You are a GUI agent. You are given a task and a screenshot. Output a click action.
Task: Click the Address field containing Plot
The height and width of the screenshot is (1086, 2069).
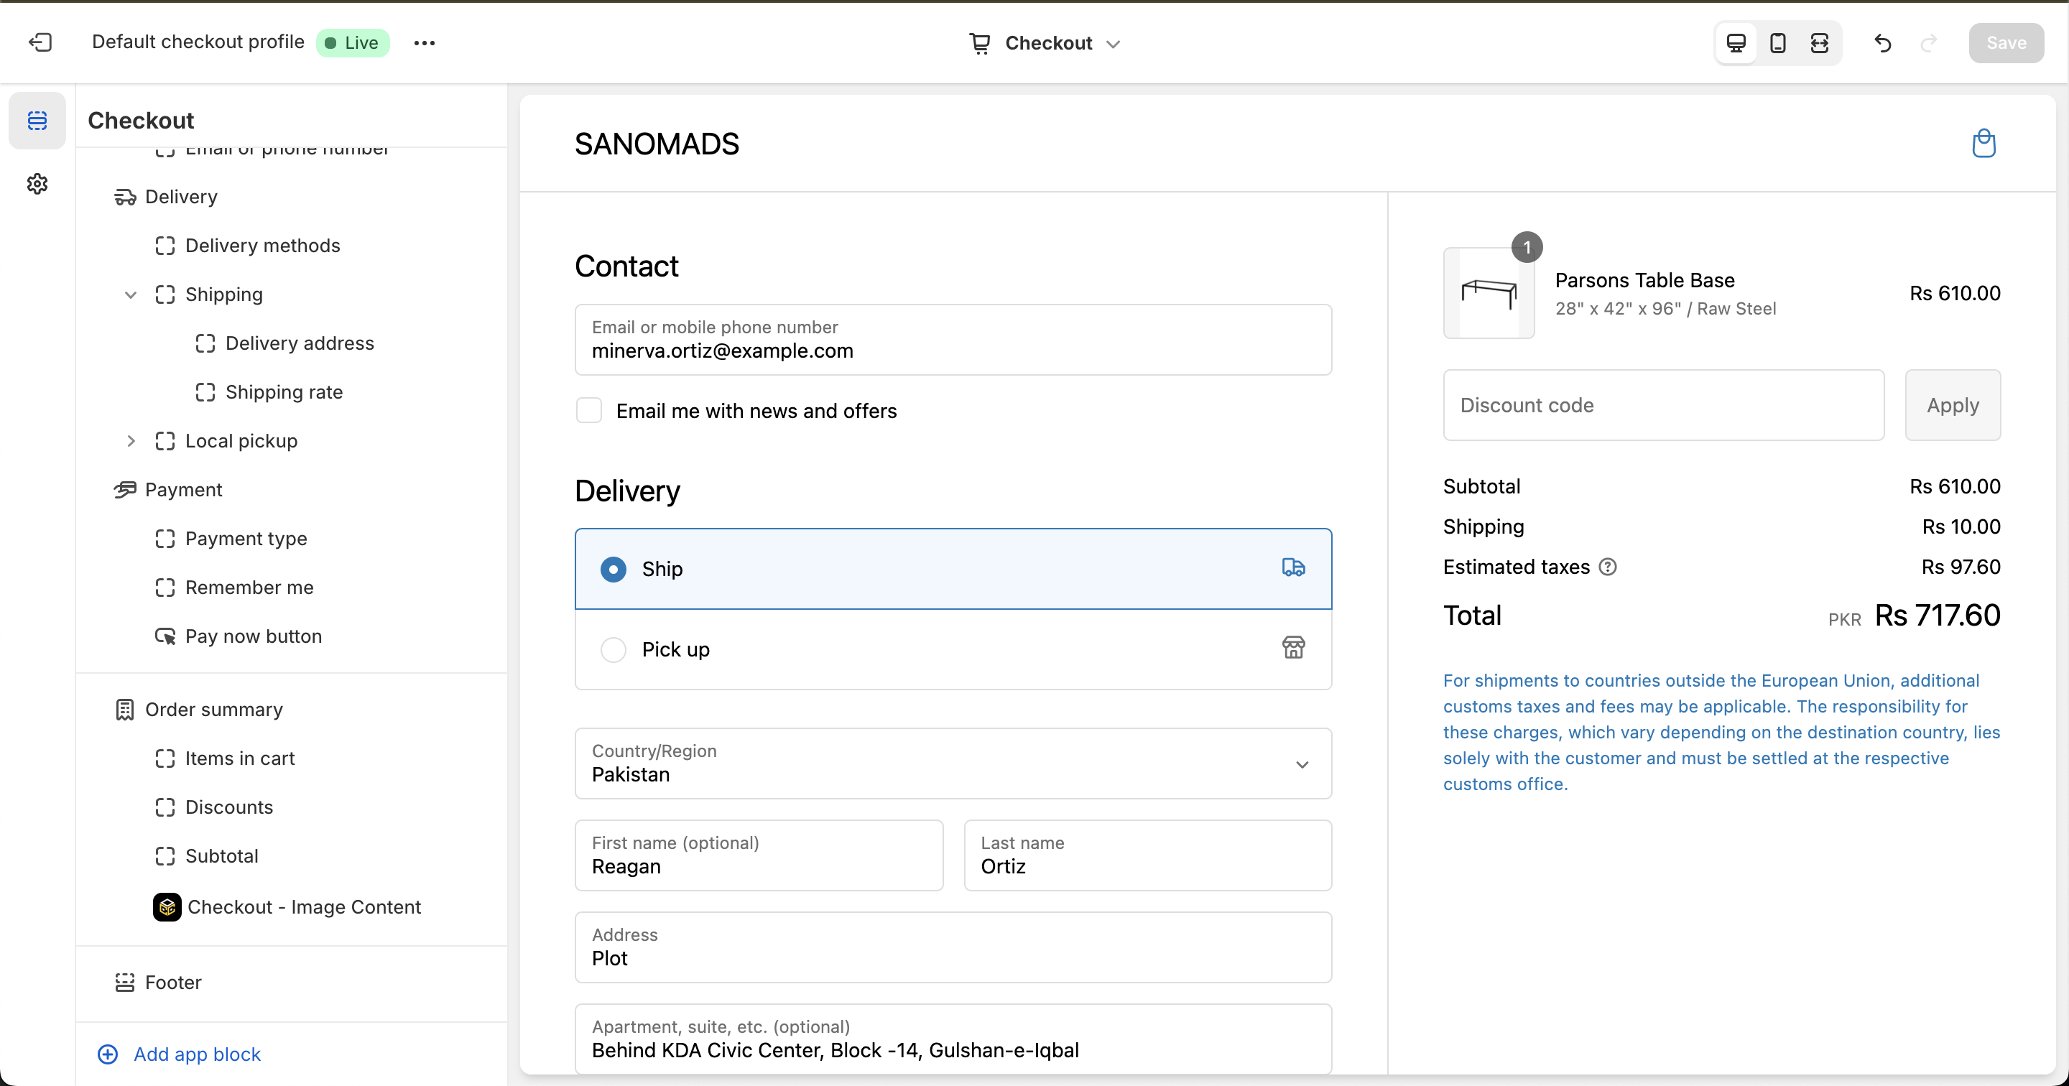(x=953, y=947)
